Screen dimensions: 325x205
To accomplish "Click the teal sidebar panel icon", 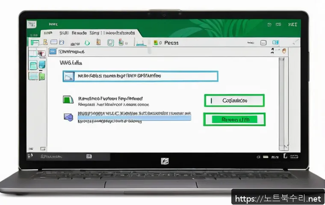I will tap(33, 65).
